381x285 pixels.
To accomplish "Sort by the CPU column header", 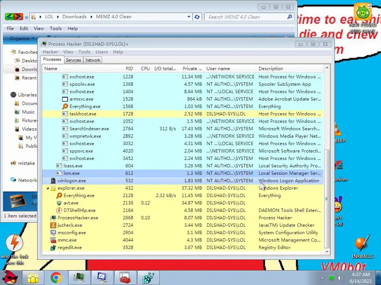I will pos(144,69).
